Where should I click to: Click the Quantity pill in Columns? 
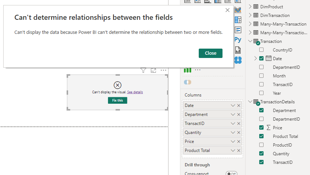point(212,133)
